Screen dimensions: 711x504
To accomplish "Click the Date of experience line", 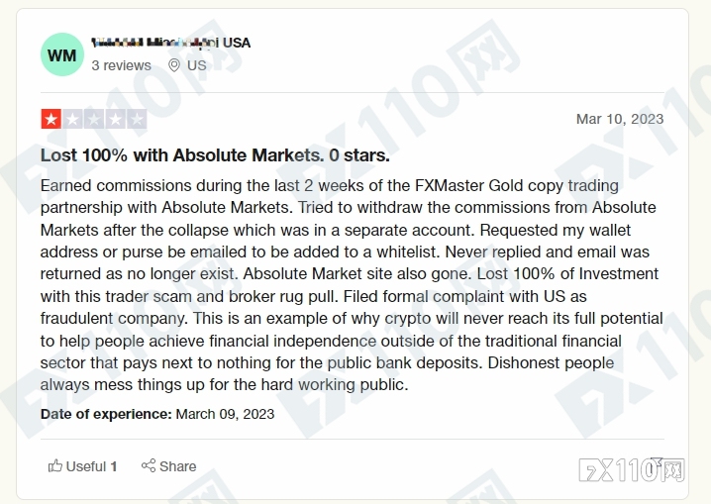I will (x=157, y=414).
